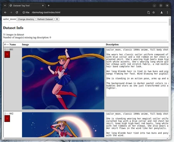Expand the tab search dropdown arrow
This screenshot has width=174, height=142.
(x=5, y=5)
